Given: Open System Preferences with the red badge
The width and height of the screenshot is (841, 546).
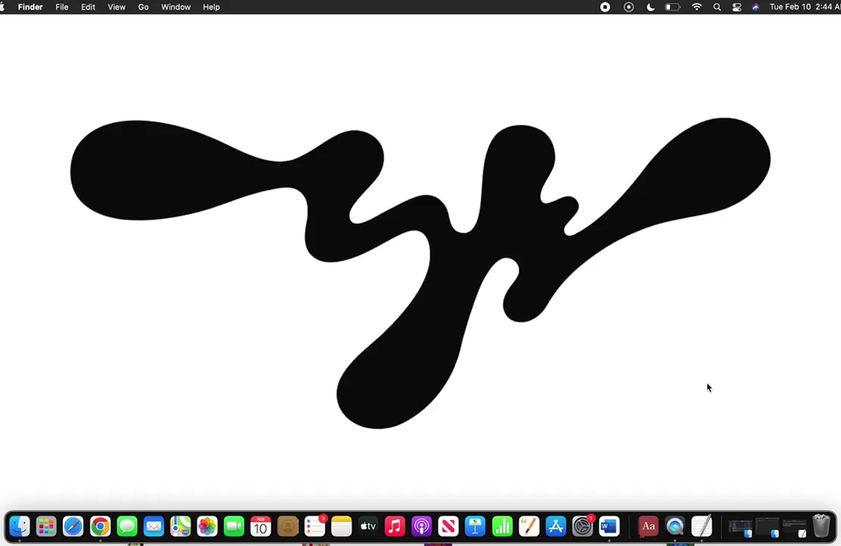Looking at the screenshot, I should [583, 526].
